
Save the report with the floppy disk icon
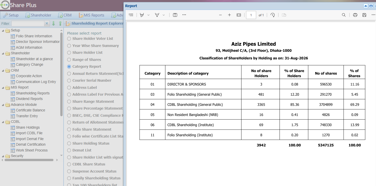coord(364,15)
